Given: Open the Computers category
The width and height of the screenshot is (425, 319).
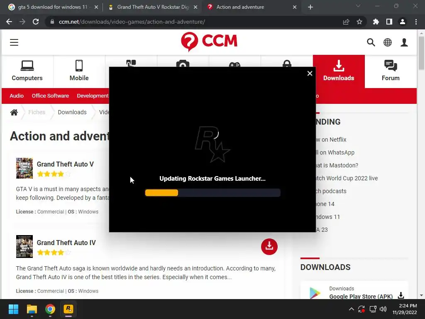Looking at the screenshot, I should click(27, 71).
